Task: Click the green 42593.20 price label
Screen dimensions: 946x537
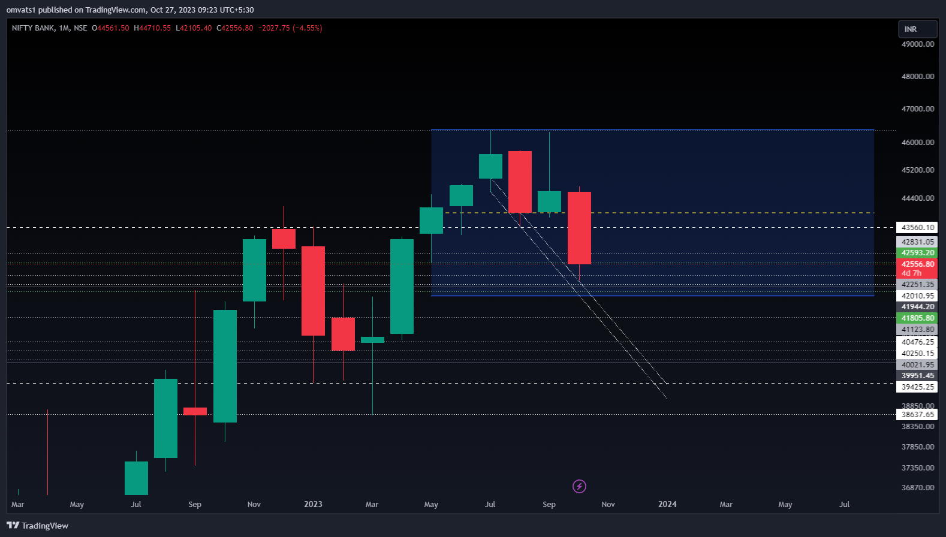Action: tap(917, 253)
